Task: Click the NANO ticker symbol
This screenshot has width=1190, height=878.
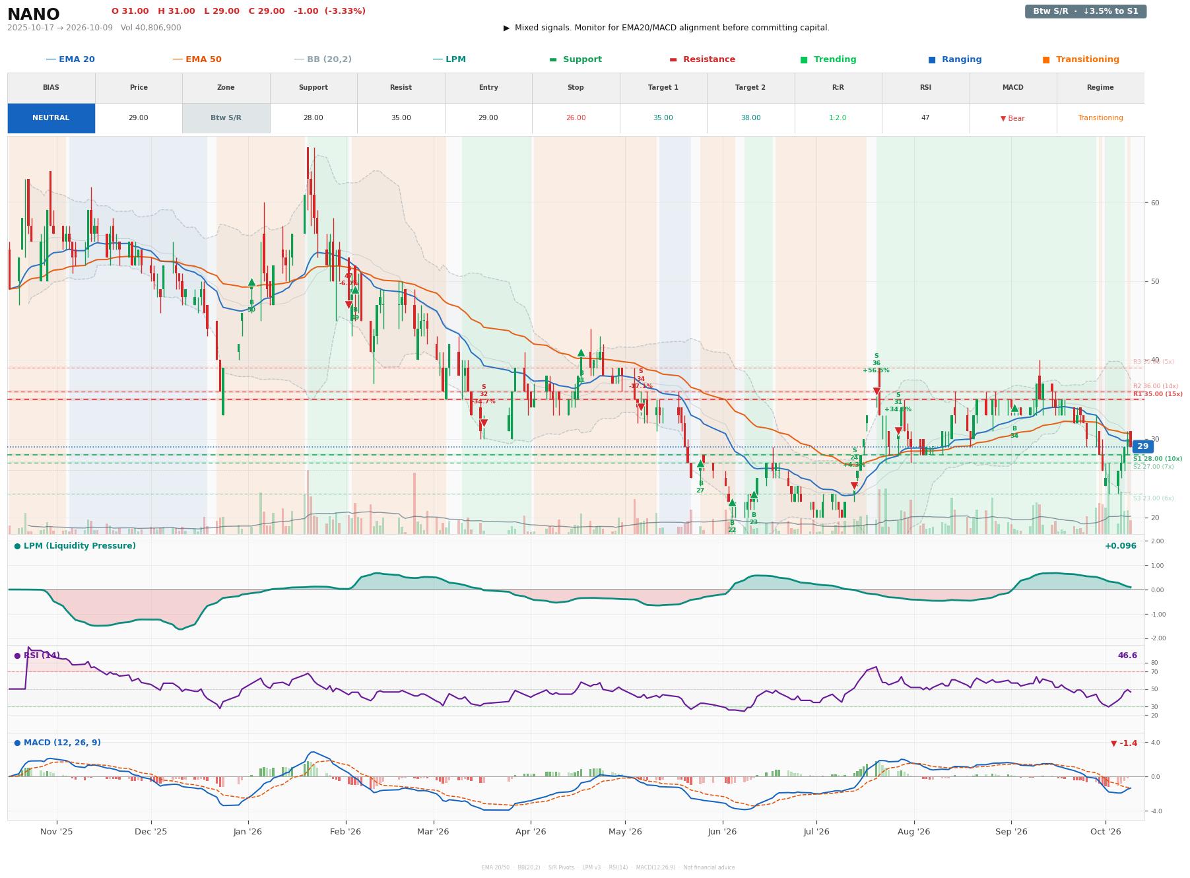Action: 34,14
